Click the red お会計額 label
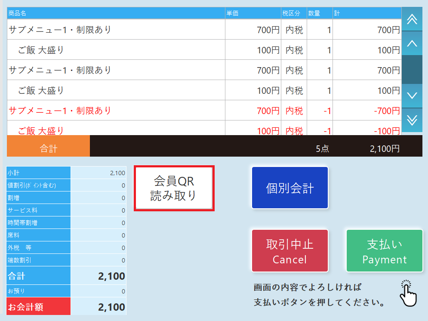Viewport: 428px width, 321px height. point(38,306)
